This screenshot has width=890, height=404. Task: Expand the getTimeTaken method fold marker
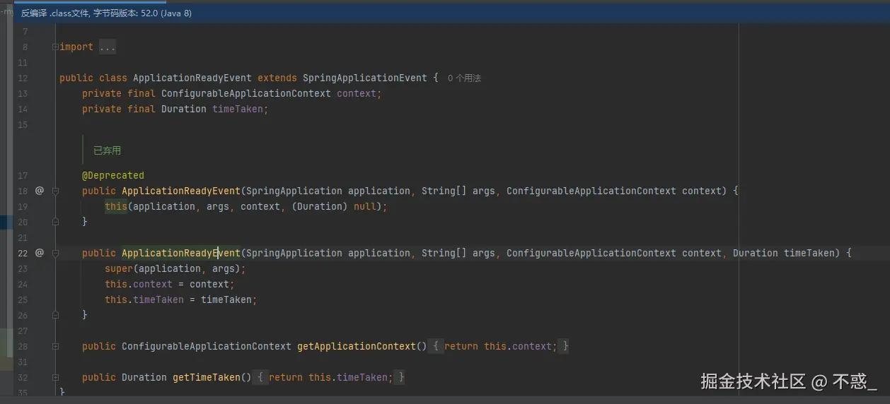tap(55, 377)
